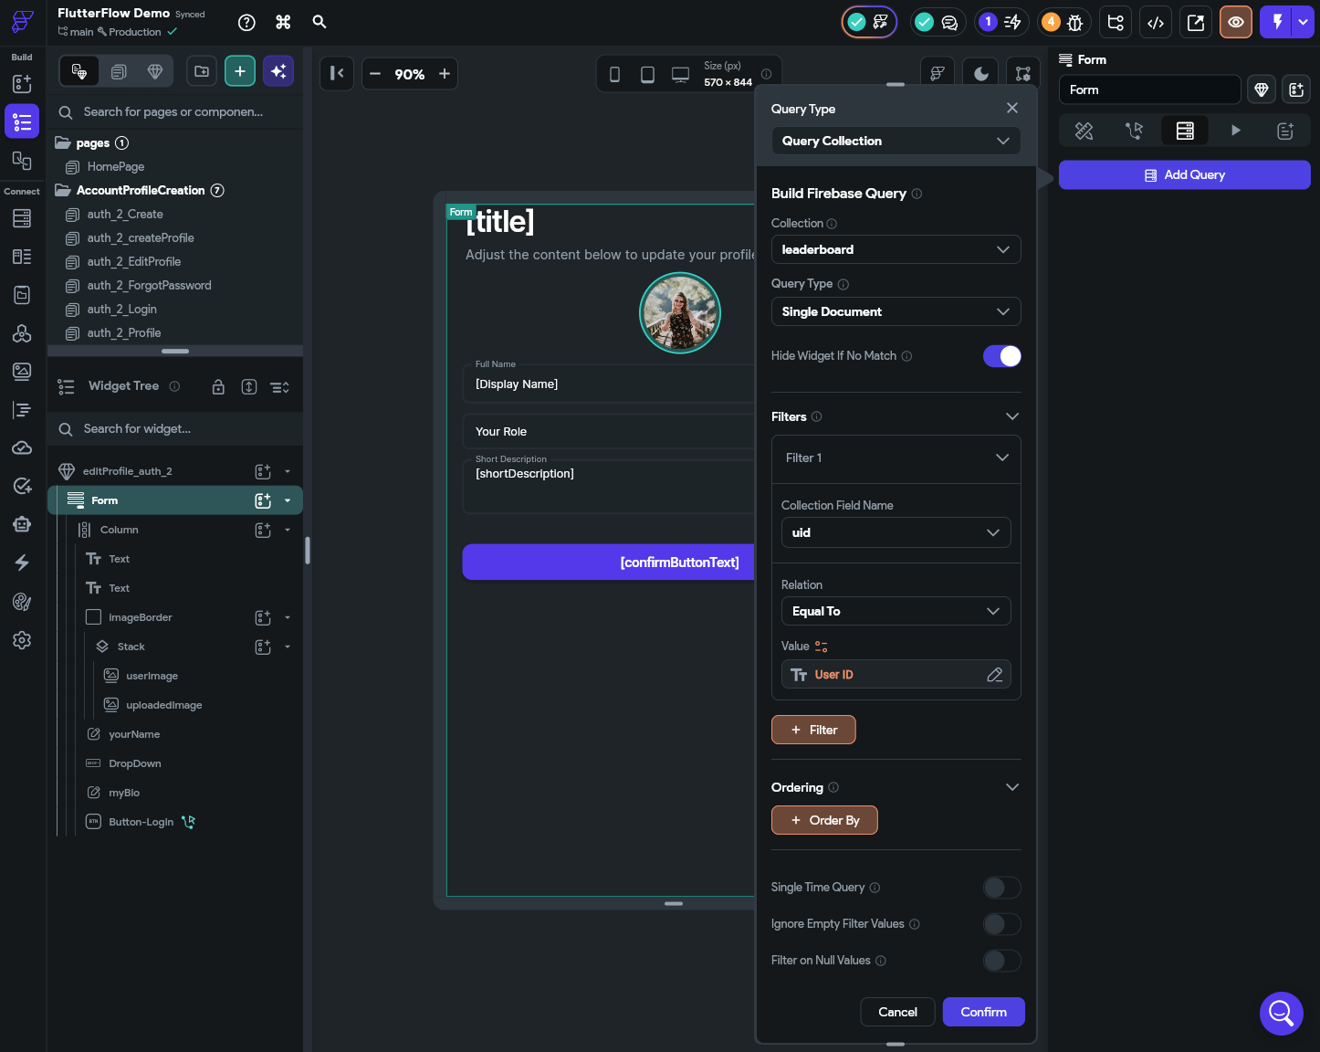Click the green add page plus button

click(240, 71)
